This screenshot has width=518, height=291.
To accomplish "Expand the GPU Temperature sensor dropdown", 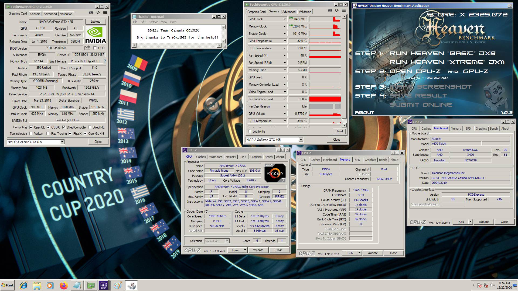I will click(x=285, y=41).
